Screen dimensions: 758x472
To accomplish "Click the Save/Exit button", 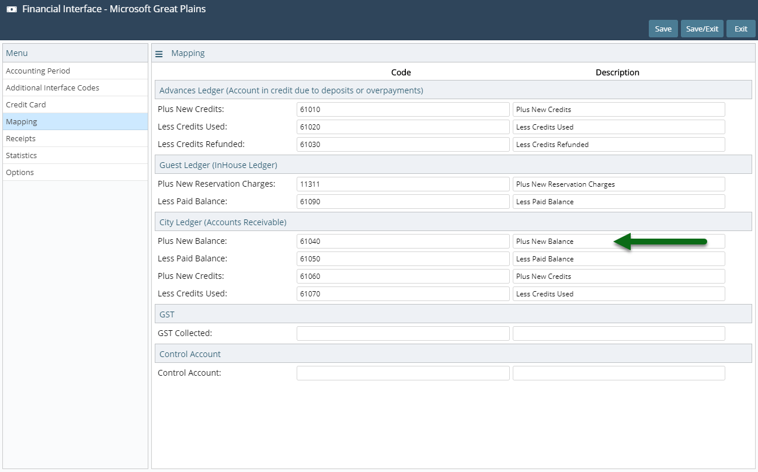I will 702,29.
